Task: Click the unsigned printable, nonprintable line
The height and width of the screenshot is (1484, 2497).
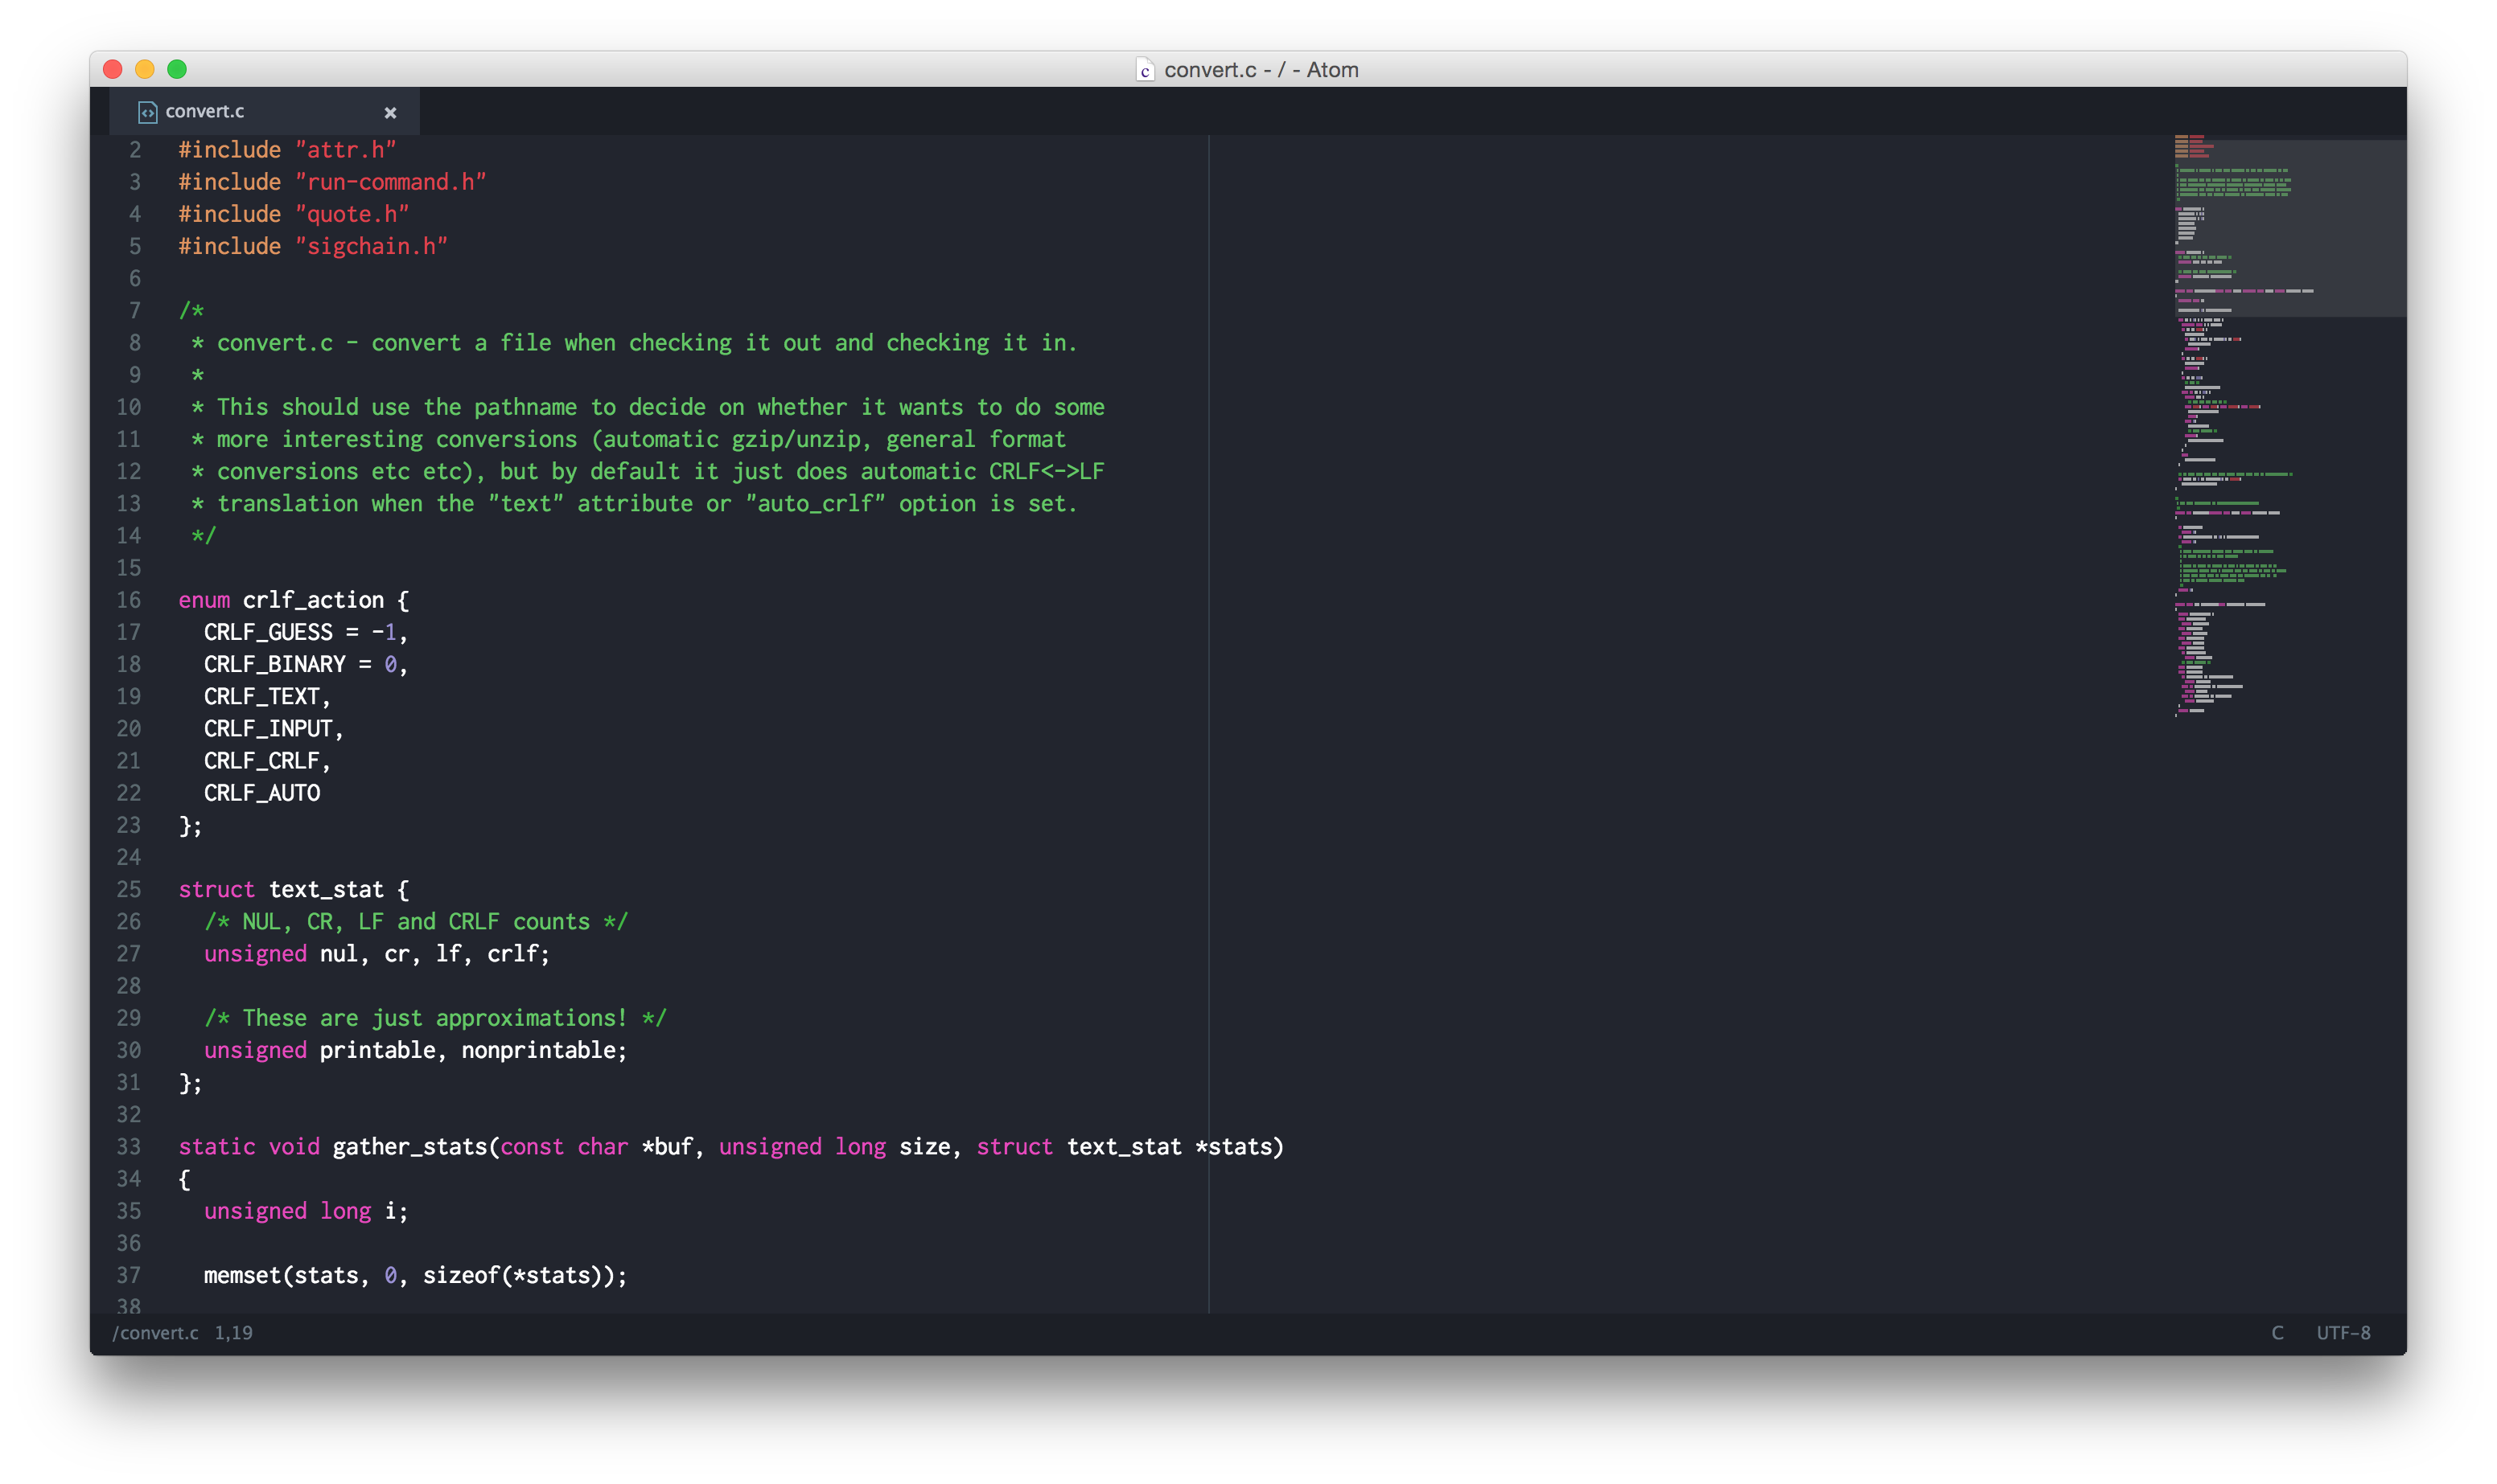Action: tap(415, 1050)
